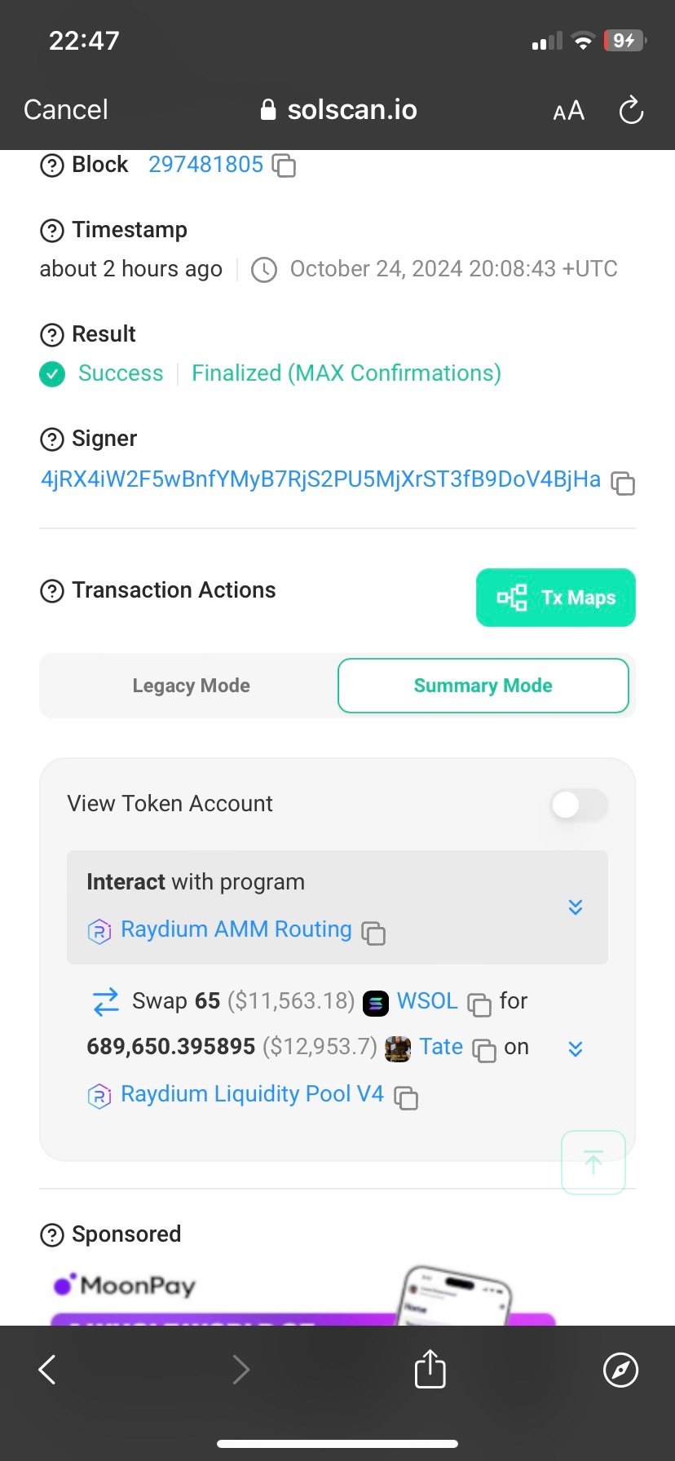Toggle the View Token Account switch
675x1461 pixels.
pos(578,805)
